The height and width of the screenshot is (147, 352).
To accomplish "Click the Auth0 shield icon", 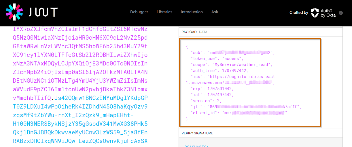I will tap(315, 13).
